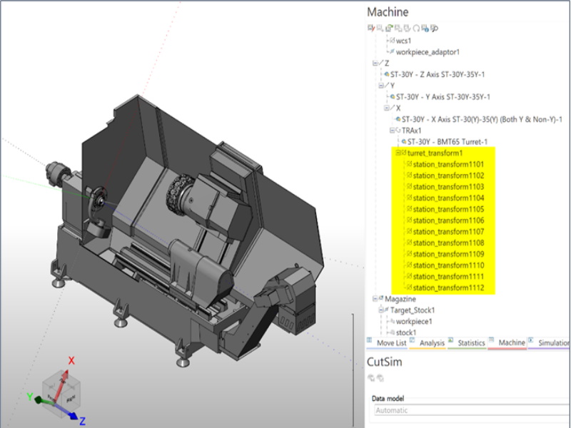Click the blue info icon in Machine toolbar
This screenshot has width=571, height=428.
[424, 29]
